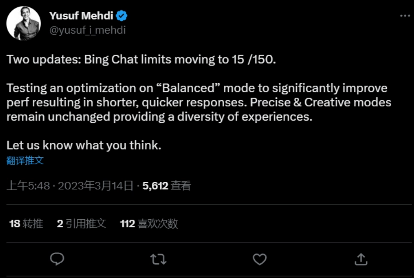
Task: Open the three-dot more options menu
Action: pos(405,16)
